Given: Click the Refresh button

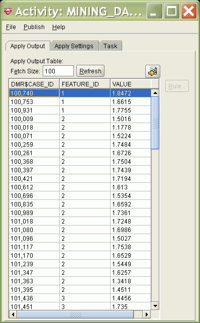Looking at the screenshot, I should (x=90, y=71).
